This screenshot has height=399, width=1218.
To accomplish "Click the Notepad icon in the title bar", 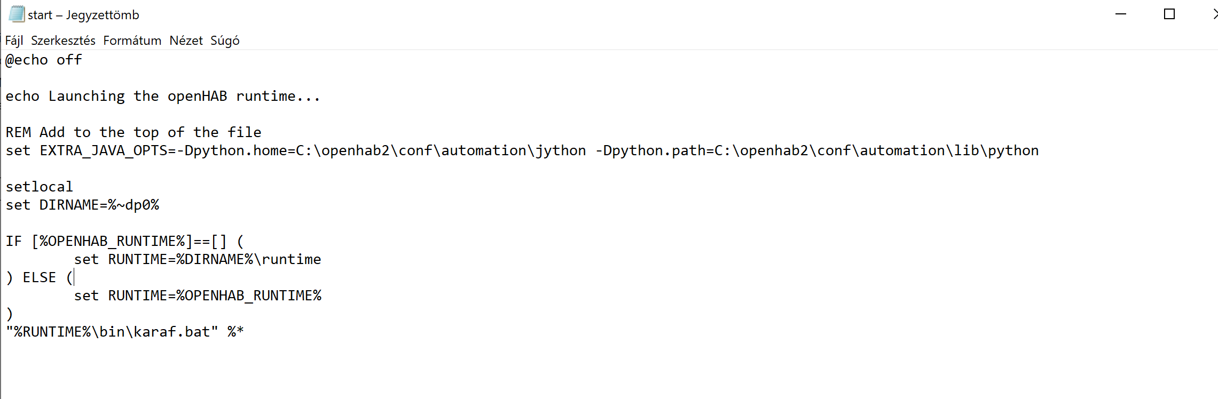I will pos(17,14).
